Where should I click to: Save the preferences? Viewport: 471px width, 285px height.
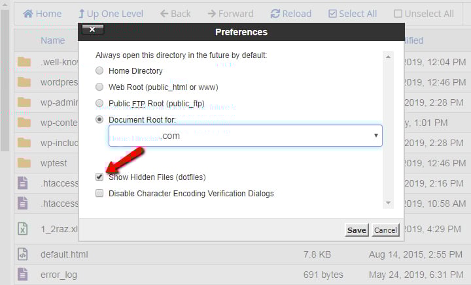357,230
